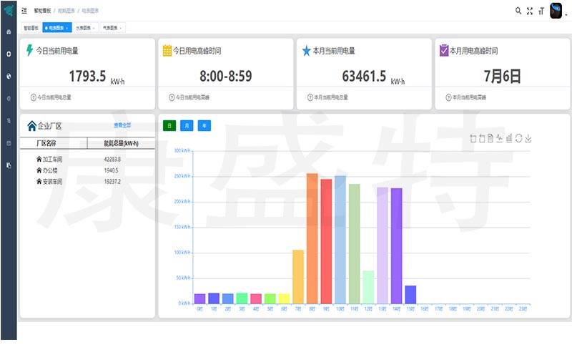Save chart as image download icon
This screenshot has width=572, height=355.
[528, 138]
